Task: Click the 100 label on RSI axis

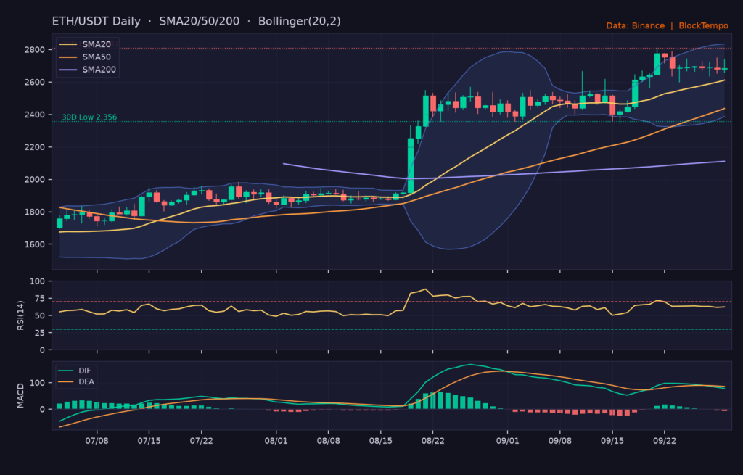Action: tap(38, 281)
